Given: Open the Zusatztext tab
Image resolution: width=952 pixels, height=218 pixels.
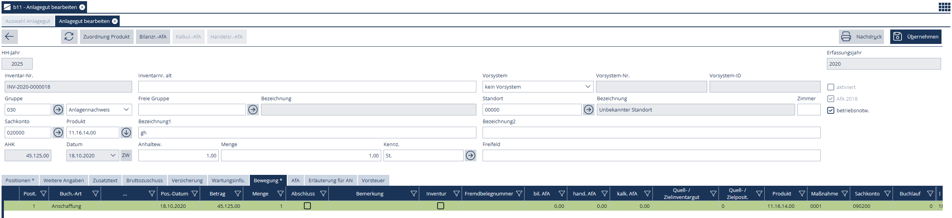Looking at the screenshot, I should (105, 180).
